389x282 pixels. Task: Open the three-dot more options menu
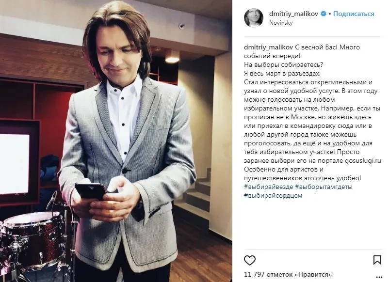(379, 277)
